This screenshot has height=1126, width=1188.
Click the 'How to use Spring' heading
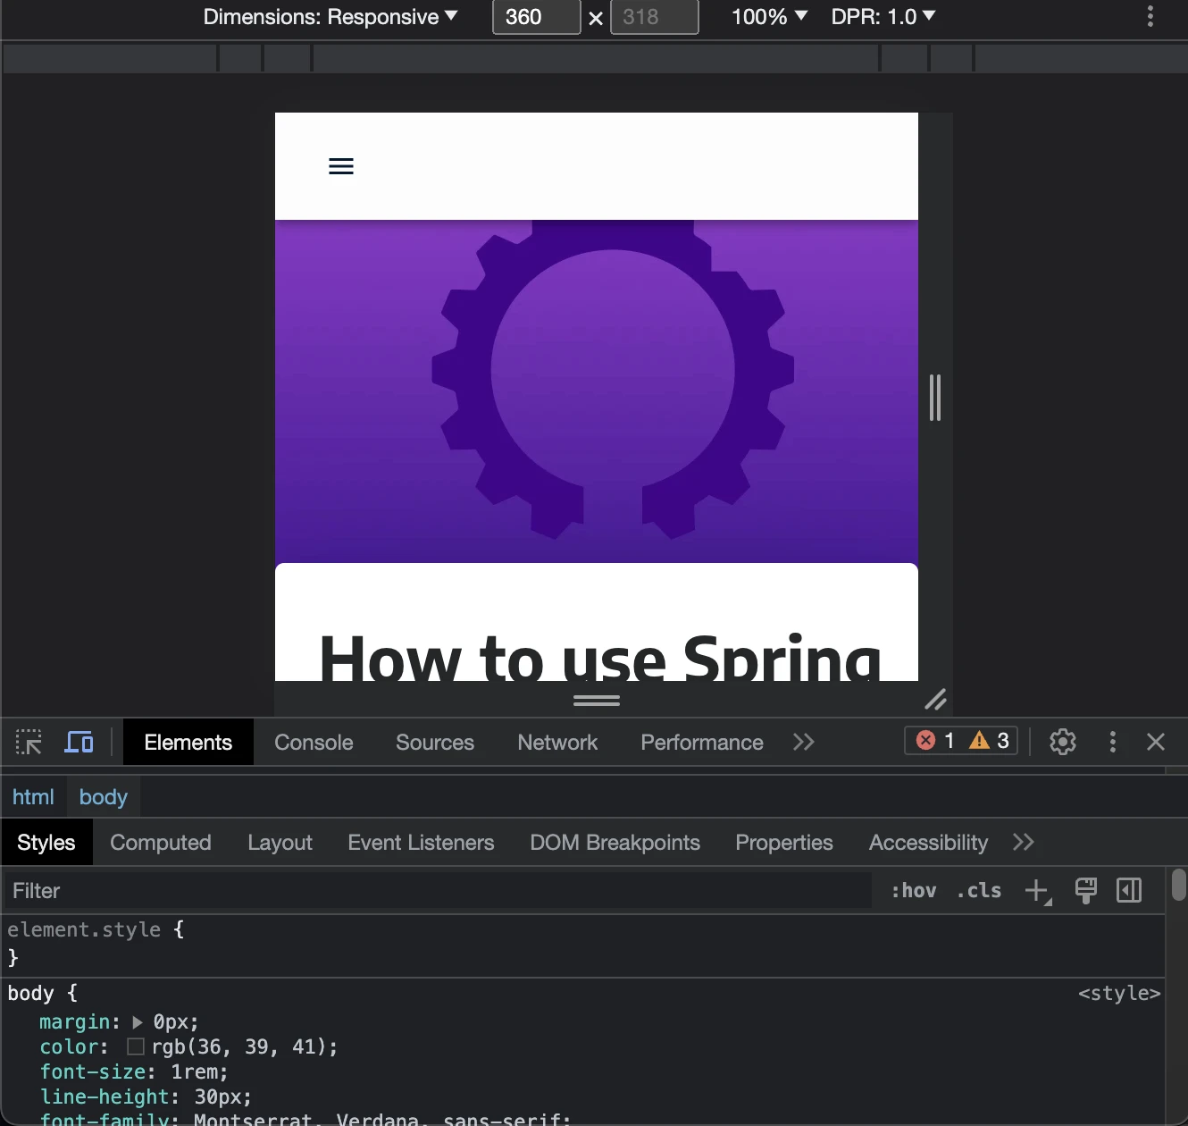600,657
